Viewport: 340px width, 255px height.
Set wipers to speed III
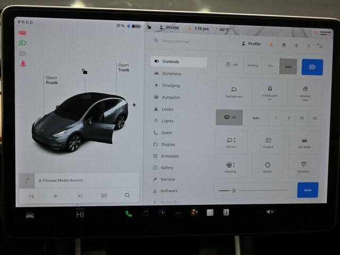(302, 118)
